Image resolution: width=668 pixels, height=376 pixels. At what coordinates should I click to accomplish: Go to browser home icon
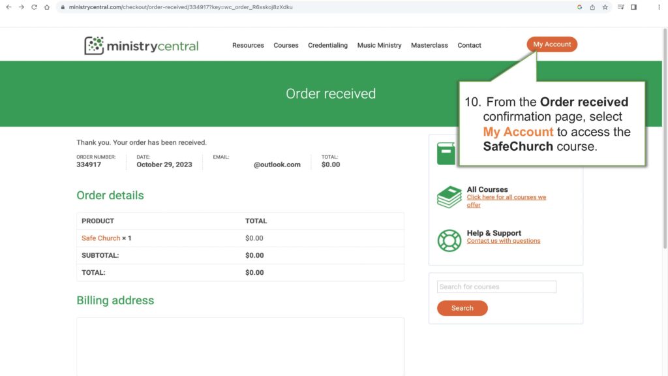pos(47,7)
